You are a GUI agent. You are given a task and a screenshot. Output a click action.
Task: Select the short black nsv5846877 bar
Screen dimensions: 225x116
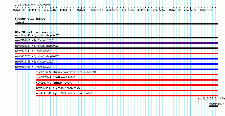(x=213, y=106)
